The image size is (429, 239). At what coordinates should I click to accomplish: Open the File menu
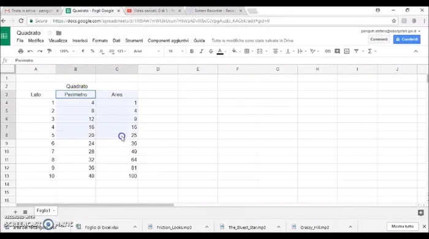(20, 40)
